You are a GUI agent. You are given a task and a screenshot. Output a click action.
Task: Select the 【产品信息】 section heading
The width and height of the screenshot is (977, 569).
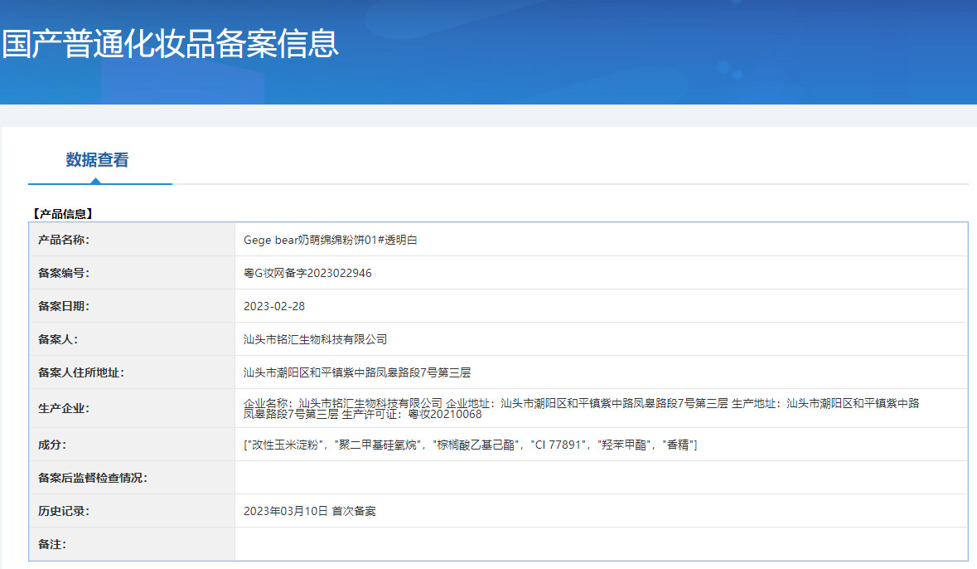tap(63, 214)
